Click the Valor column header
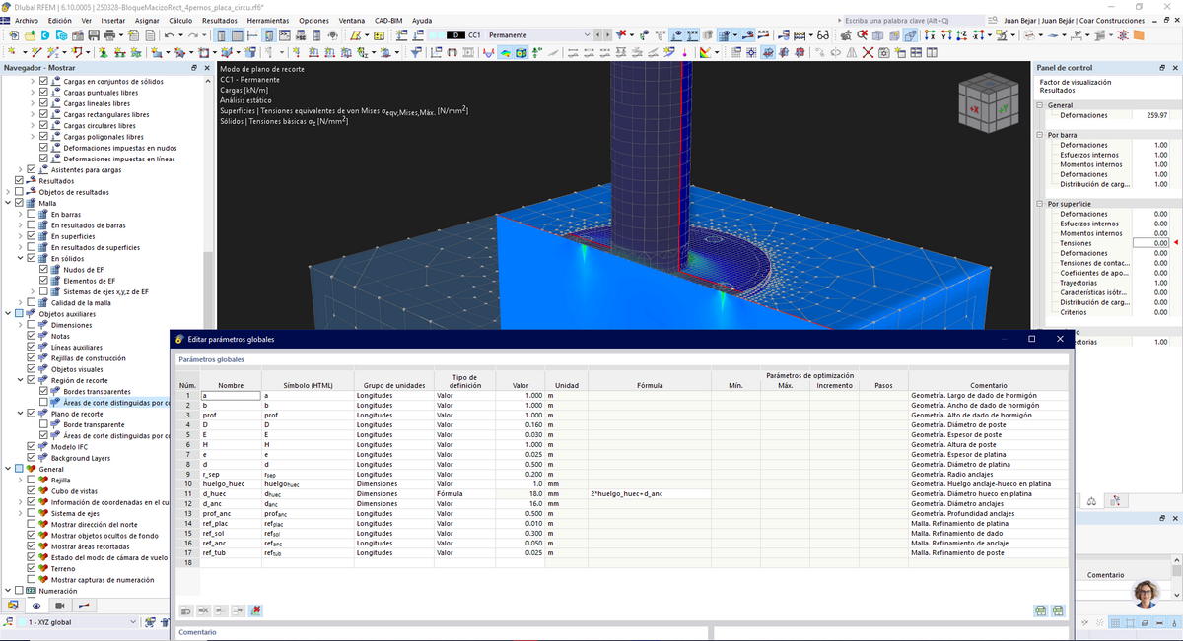 coord(521,385)
